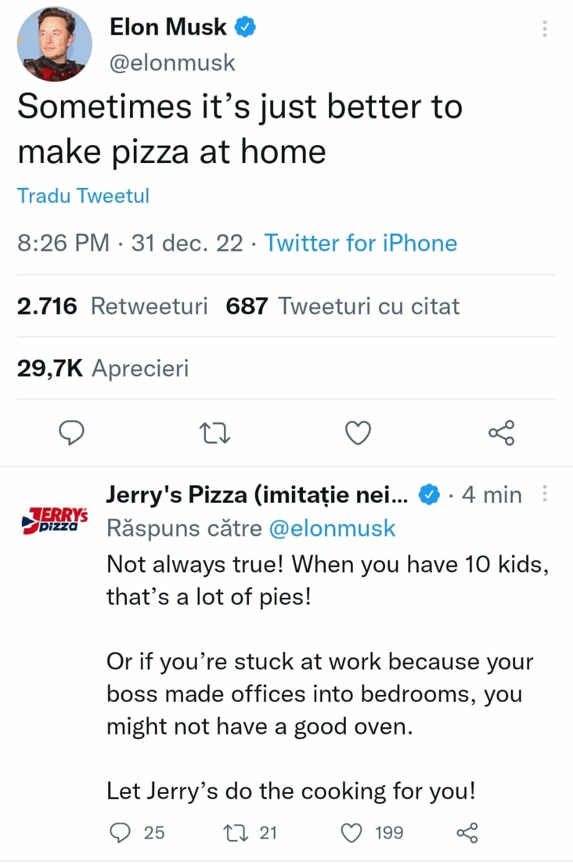Screen dimensions: 573x863
Task: Retweet the main pizza tweet
Action: [x=215, y=433]
